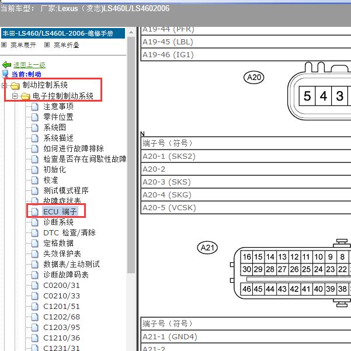Image resolution: width=351 pixels, height=351 pixels.
Task: Open the C1201/51 trouble code page
Action: (x=61, y=307)
